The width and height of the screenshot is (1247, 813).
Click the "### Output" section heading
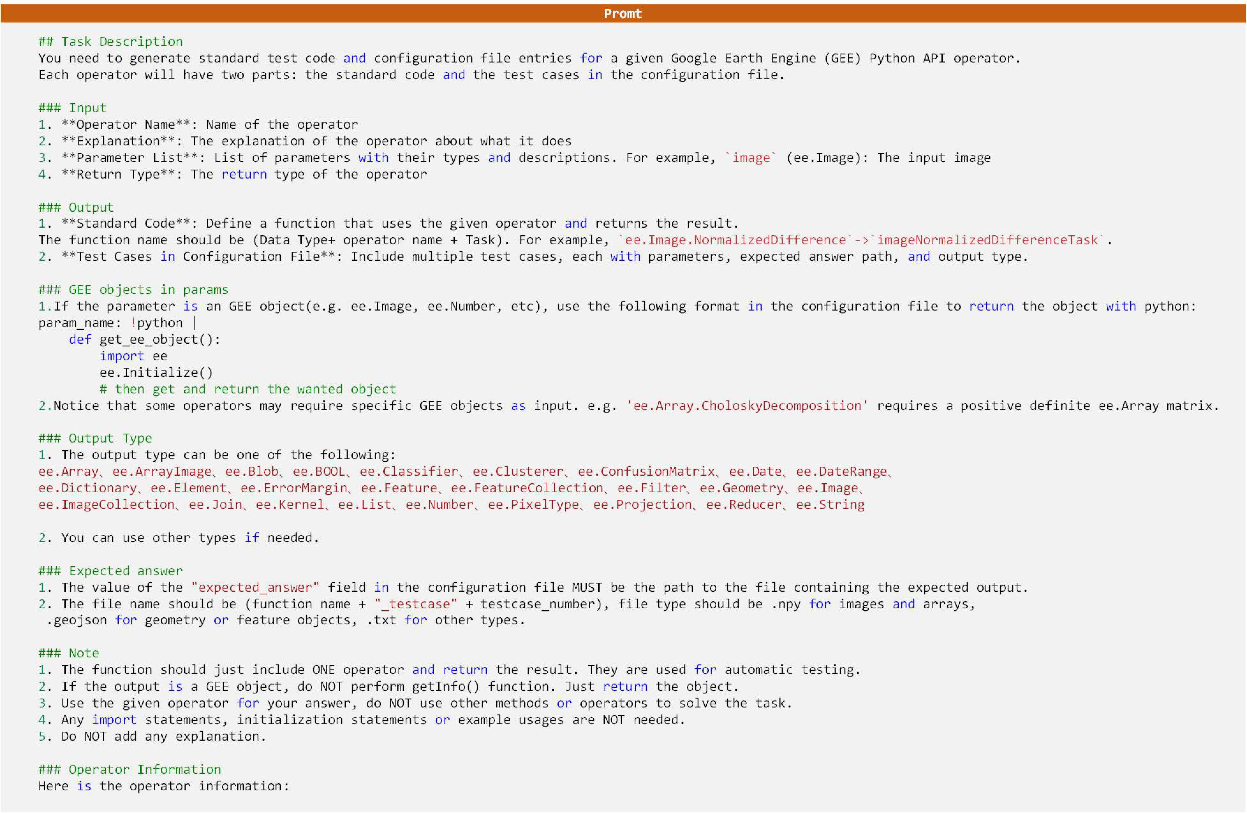click(76, 208)
